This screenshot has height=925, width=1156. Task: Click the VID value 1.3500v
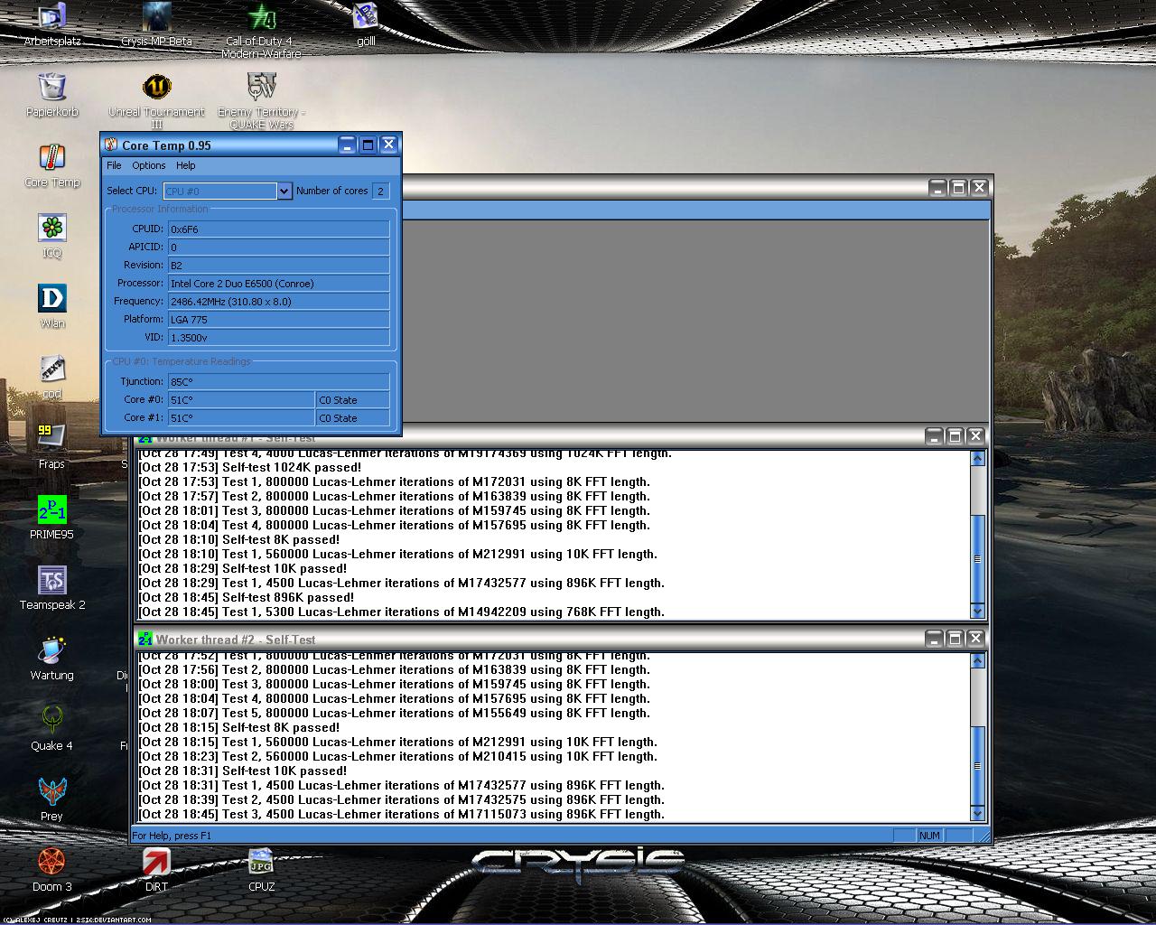279,338
